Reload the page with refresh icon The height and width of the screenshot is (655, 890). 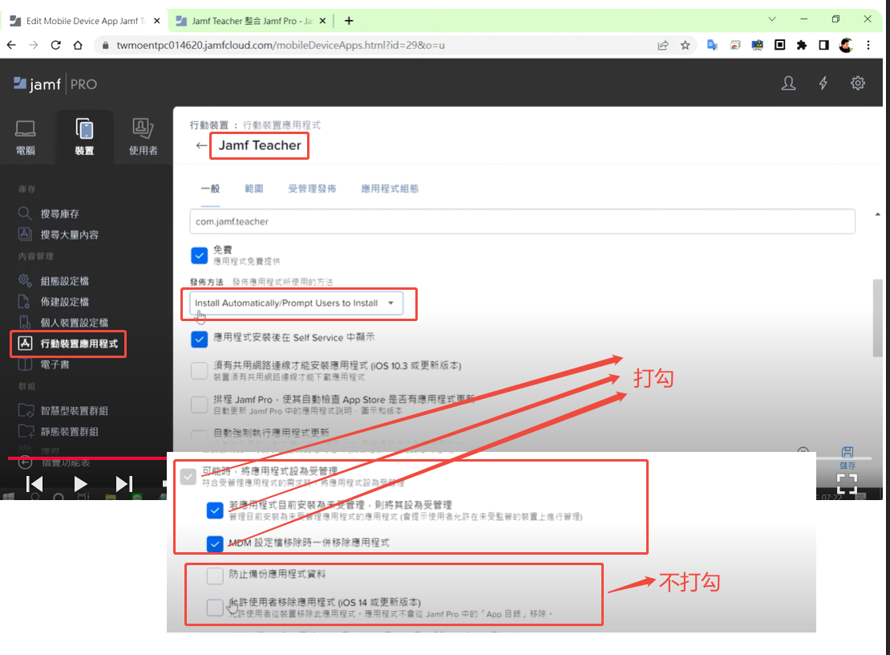coord(55,45)
